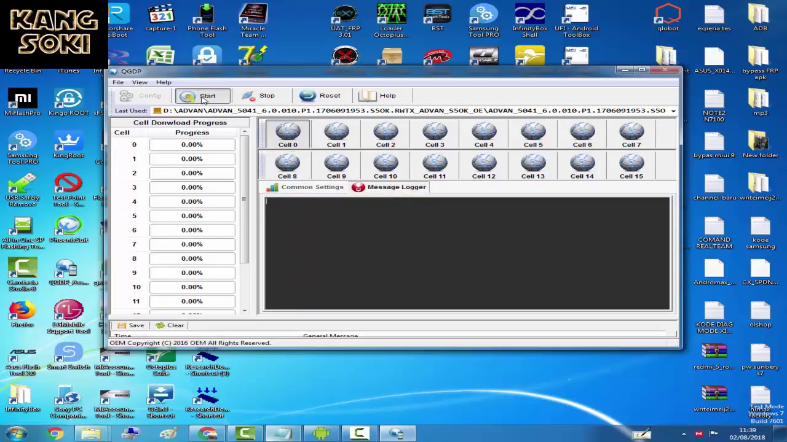
Task: Select the Progress column header
Action: coord(192,133)
